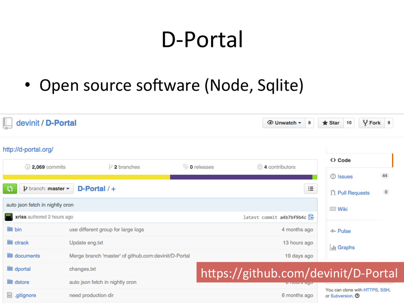Star the D-Portal repository

[331, 123]
